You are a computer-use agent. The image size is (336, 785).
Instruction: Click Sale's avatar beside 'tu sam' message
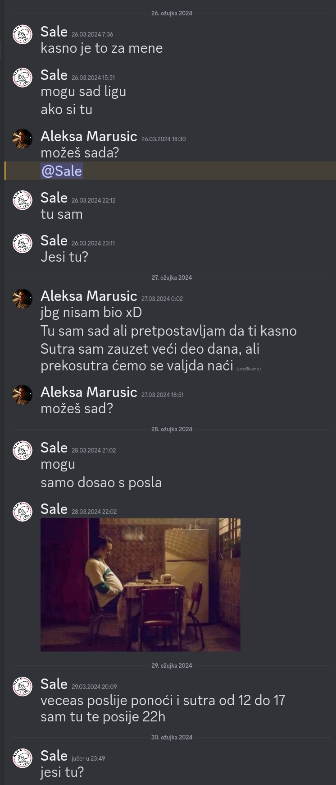point(23,200)
